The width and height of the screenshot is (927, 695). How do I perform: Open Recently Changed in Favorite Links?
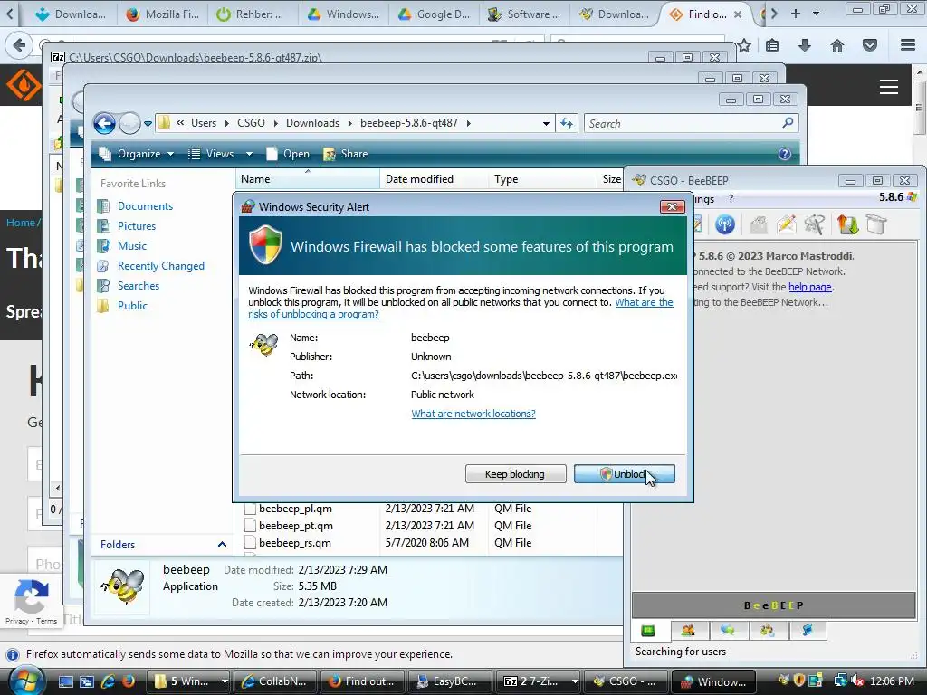[161, 266]
